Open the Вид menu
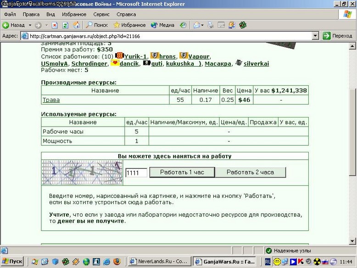This screenshot has height=268, width=357. click(x=50, y=14)
